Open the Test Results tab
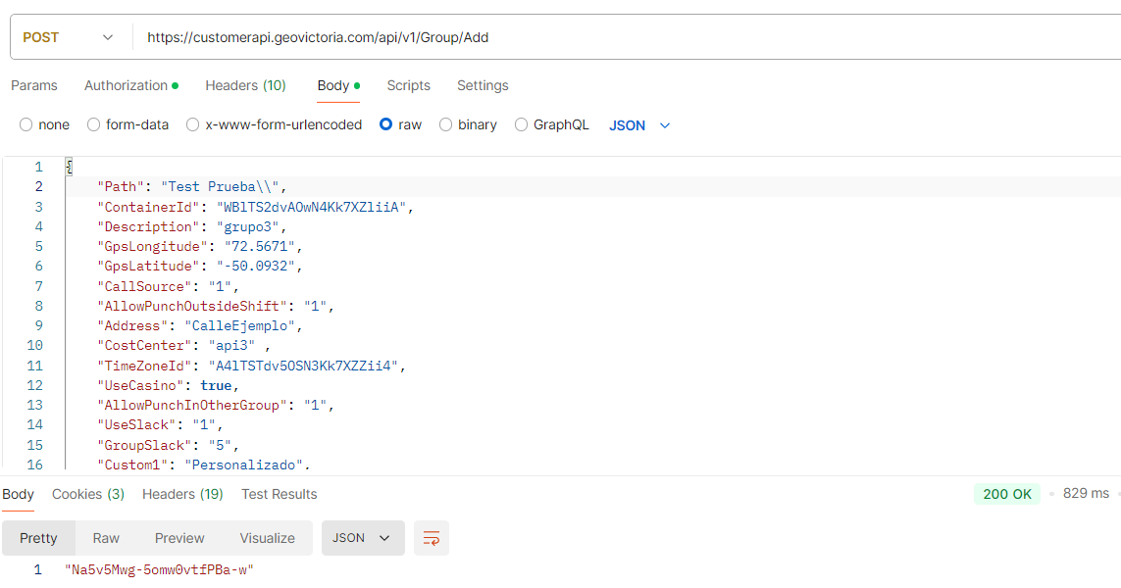This screenshot has width=1121, height=588. coord(280,494)
